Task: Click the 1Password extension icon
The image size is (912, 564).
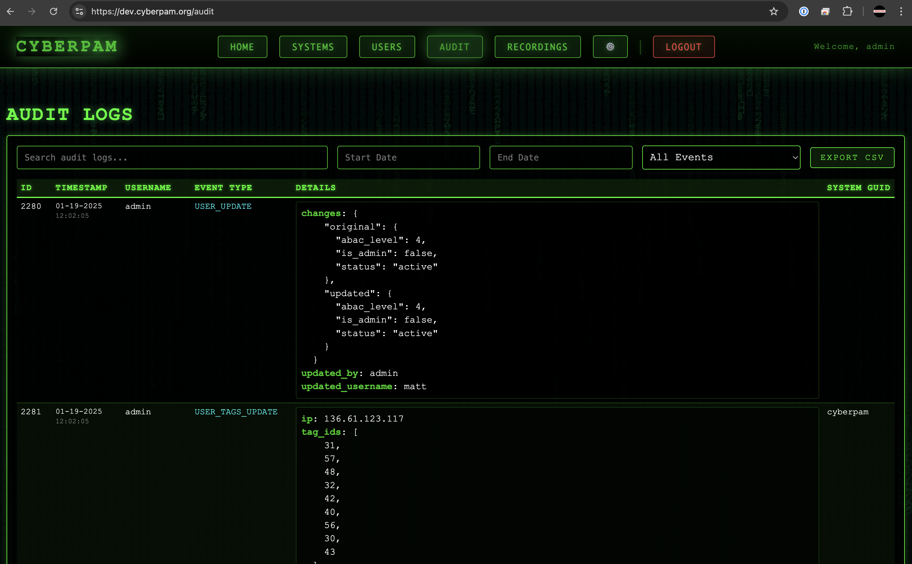Action: (x=803, y=12)
